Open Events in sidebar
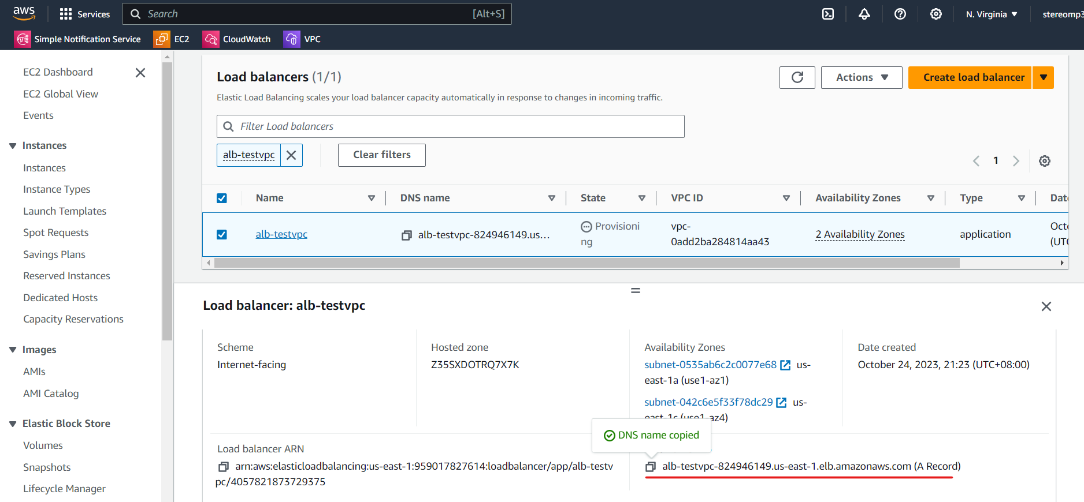Viewport: 1084px width, 502px height. pos(38,115)
